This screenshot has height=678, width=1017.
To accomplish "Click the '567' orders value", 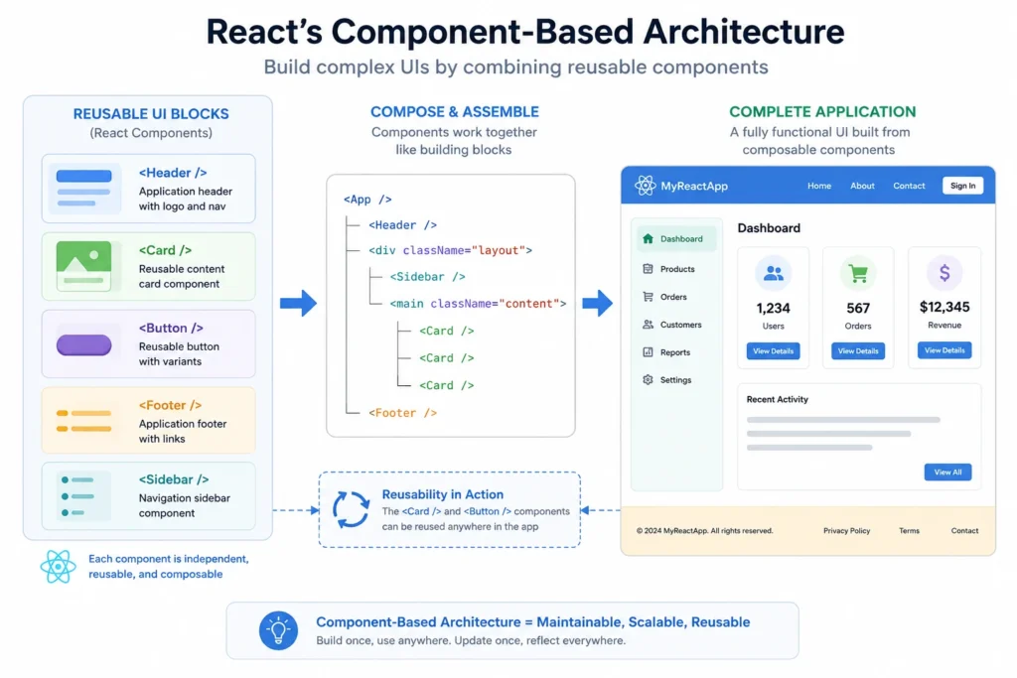I will click(858, 308).
